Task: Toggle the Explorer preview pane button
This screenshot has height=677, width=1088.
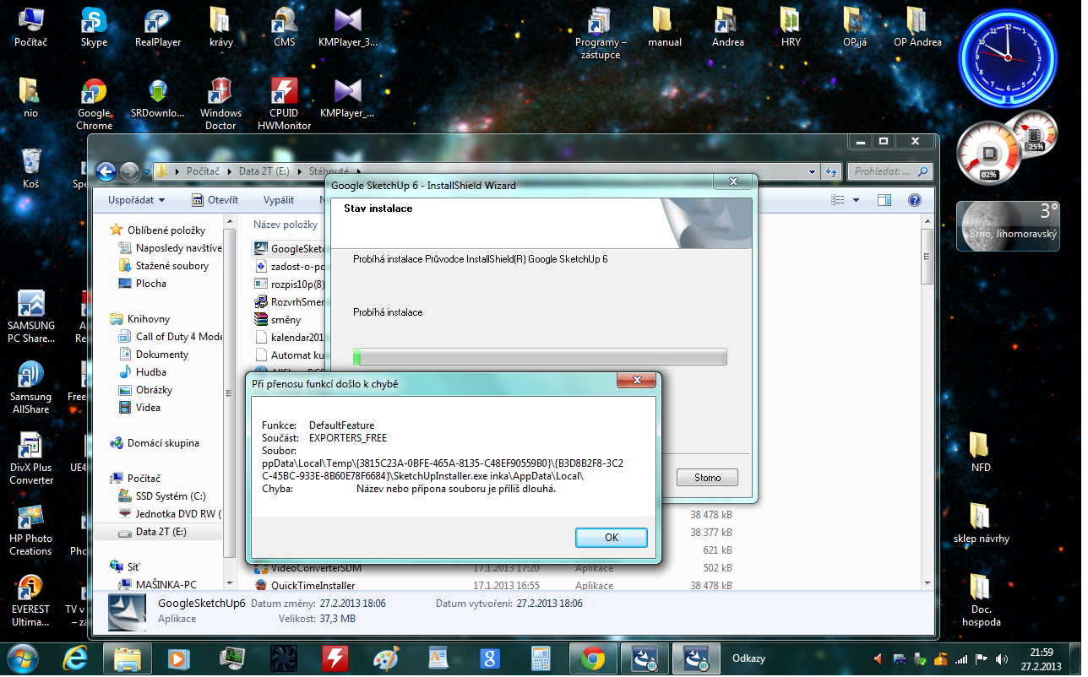Action: pyautogui.click(x=884, y=200)
